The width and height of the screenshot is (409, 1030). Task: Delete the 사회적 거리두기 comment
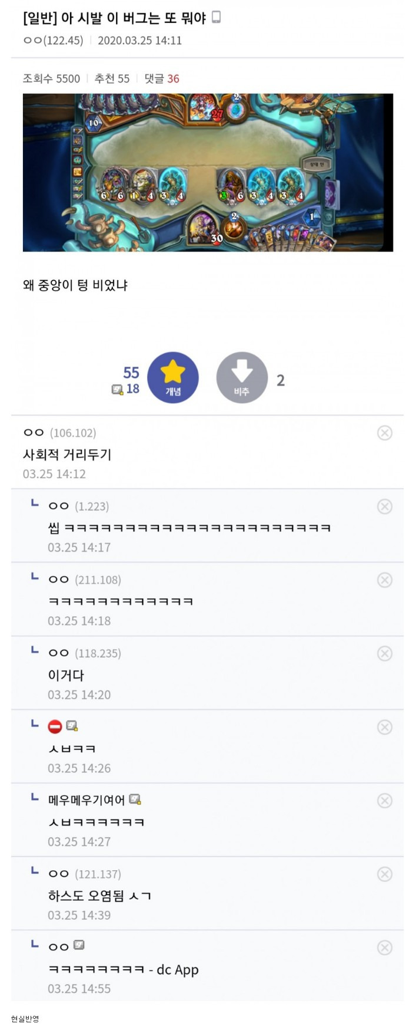tap(384, 433)
